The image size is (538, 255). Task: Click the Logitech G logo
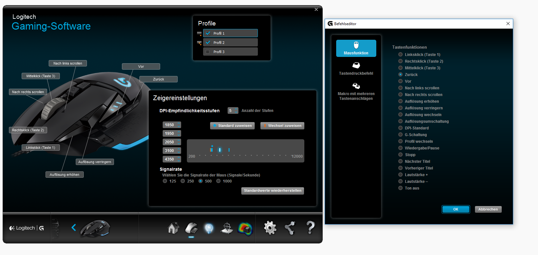(x=27, y=228)
